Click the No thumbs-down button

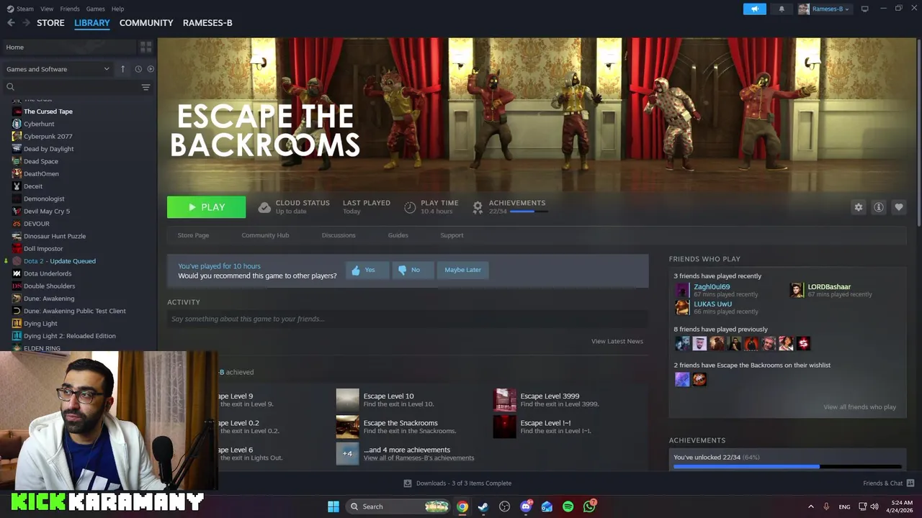point(413,270)
